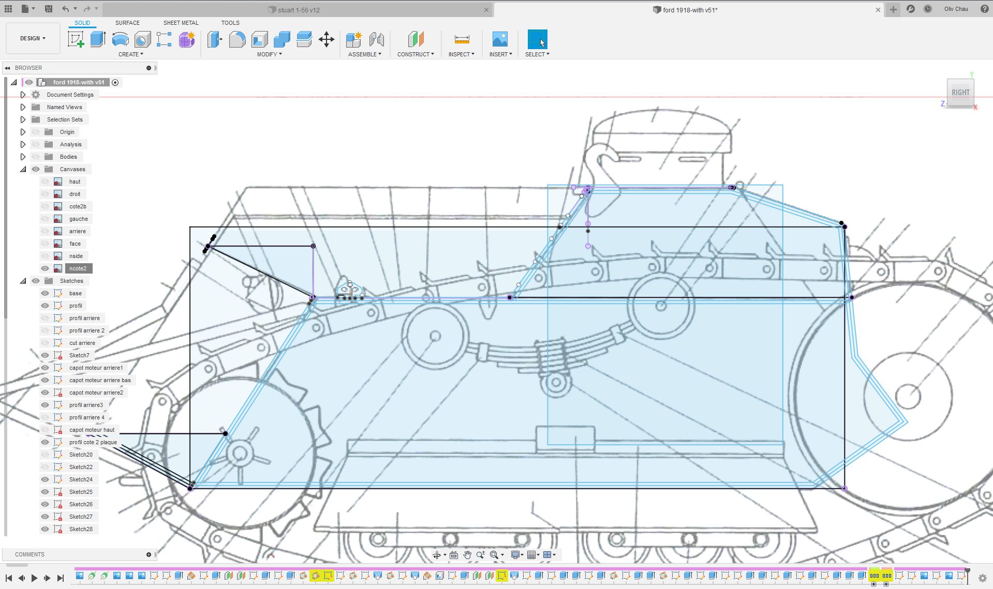Click the RIGHT face of view cube
Image resolution: width=993 pixels, height=589 pixels.
pos(960,93)
